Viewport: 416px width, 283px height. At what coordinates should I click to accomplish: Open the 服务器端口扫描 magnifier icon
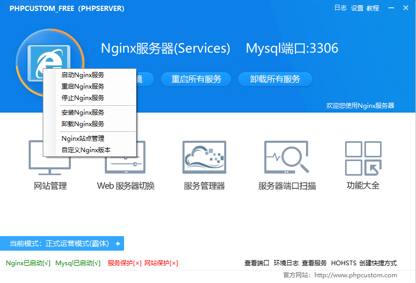tap(287, 157)
